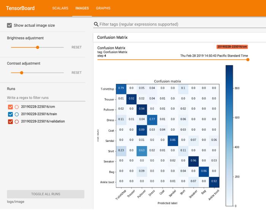
Task: Click the 0.92 Ankle boot diagonal cell
Action: pos(214,182)
